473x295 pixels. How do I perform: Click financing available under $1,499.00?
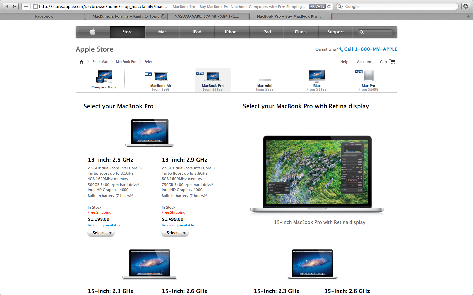(178, 225)
